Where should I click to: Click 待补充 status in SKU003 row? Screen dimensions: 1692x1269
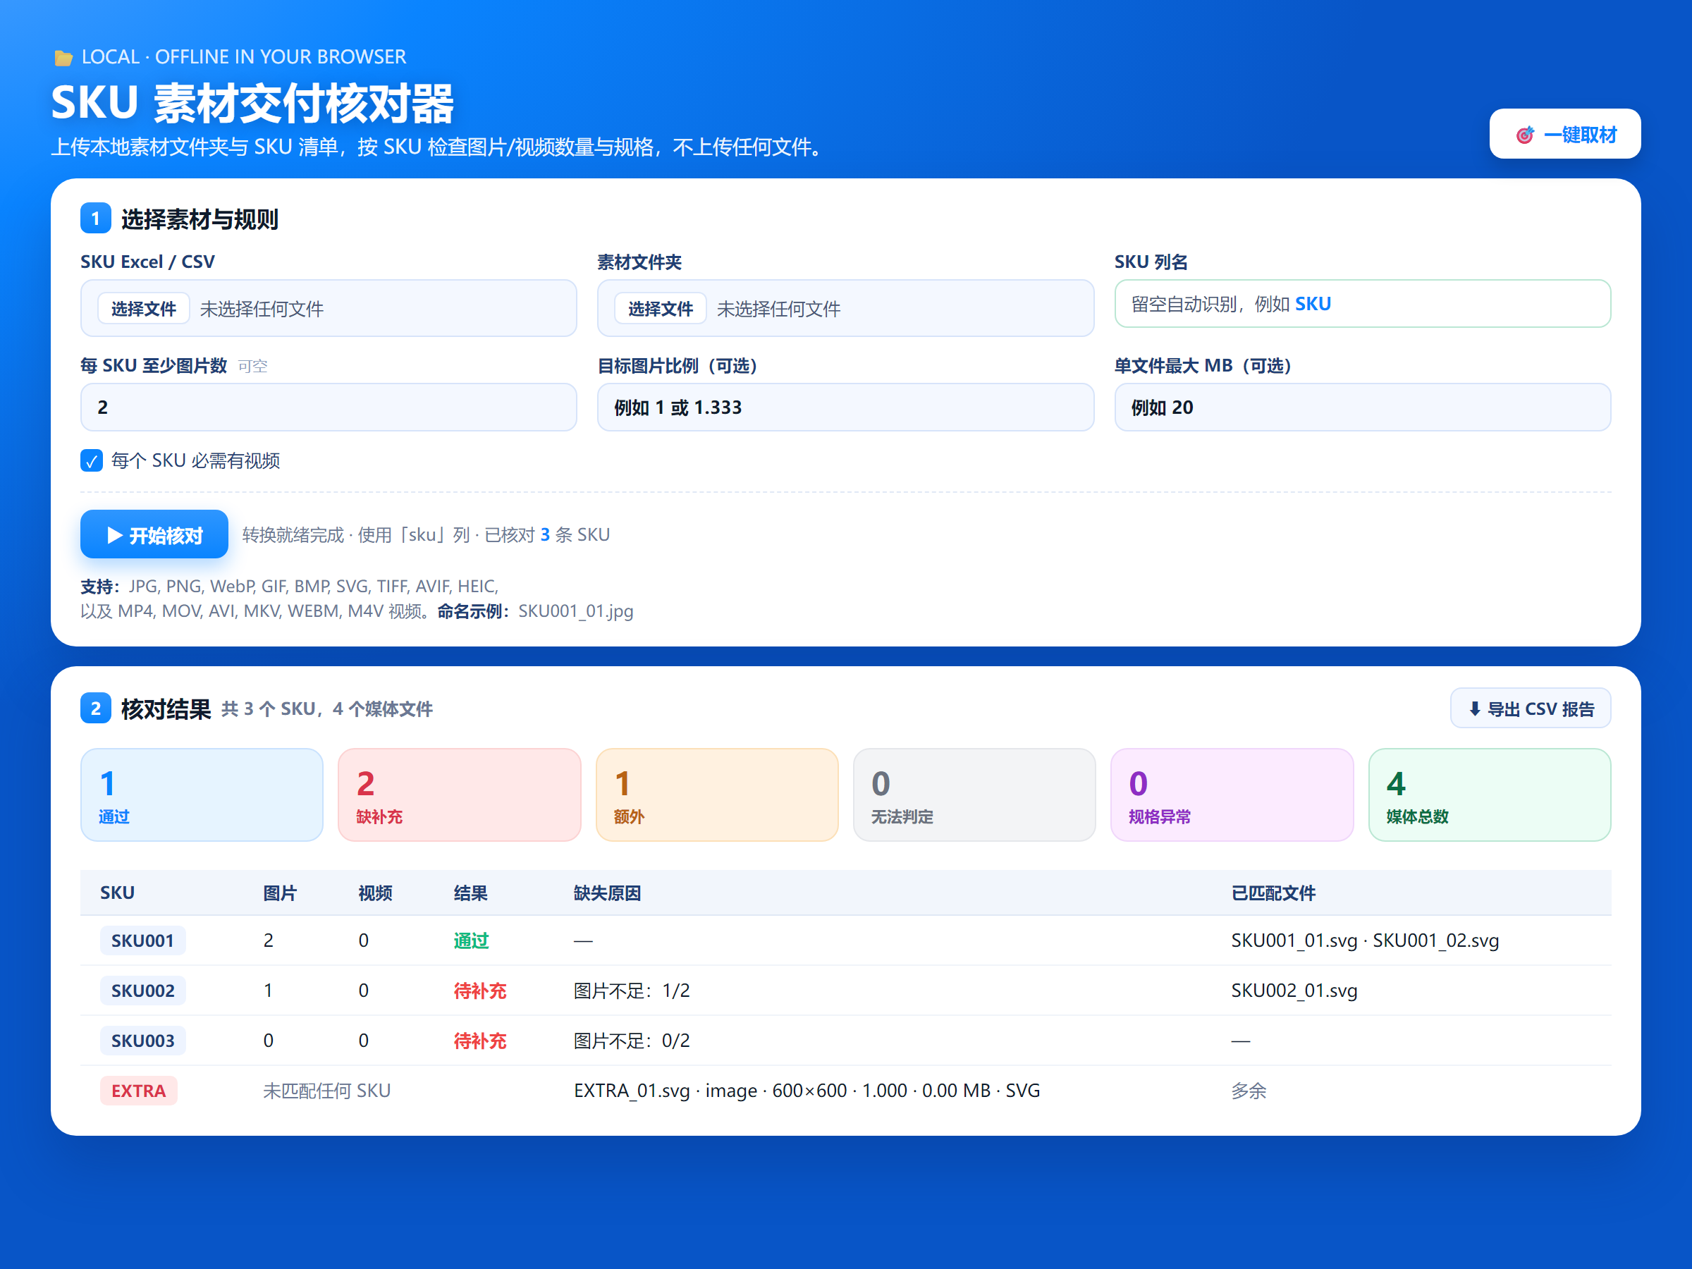click(479, 1041)
